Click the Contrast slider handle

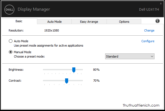[66, 81]
